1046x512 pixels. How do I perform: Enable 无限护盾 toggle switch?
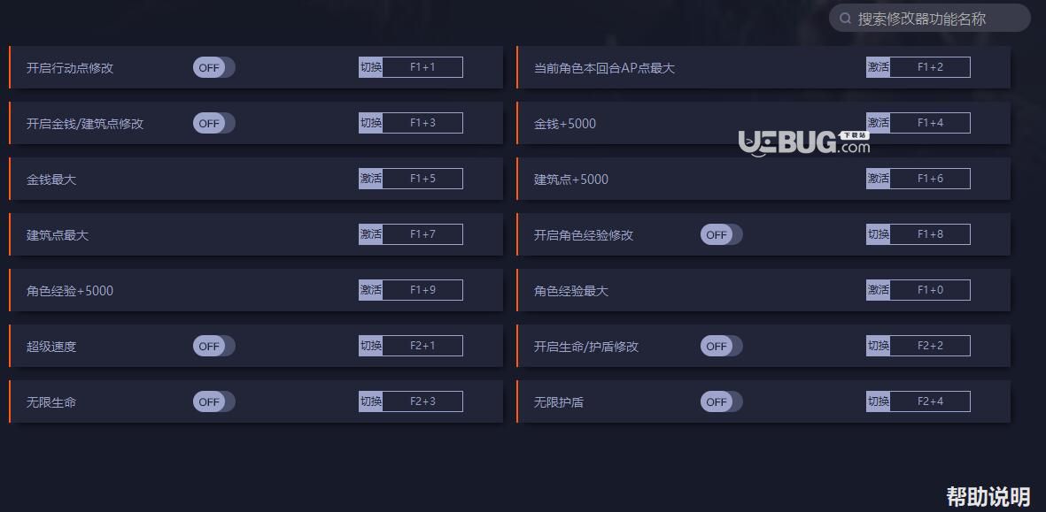pos(721,401)
